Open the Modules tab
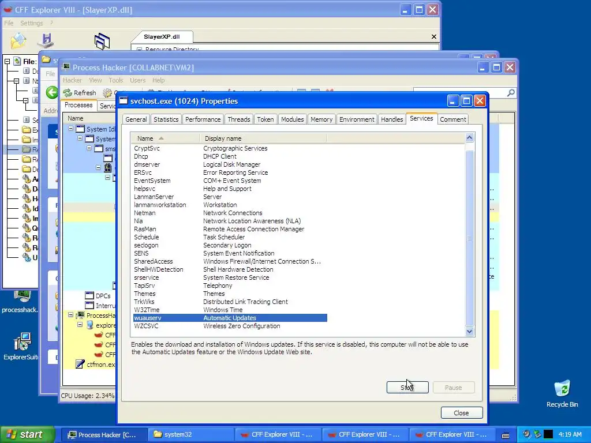This screenshot has width=591, height=443. point(292,119)
